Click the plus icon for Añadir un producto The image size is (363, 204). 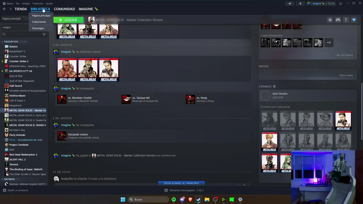(4, 190)
